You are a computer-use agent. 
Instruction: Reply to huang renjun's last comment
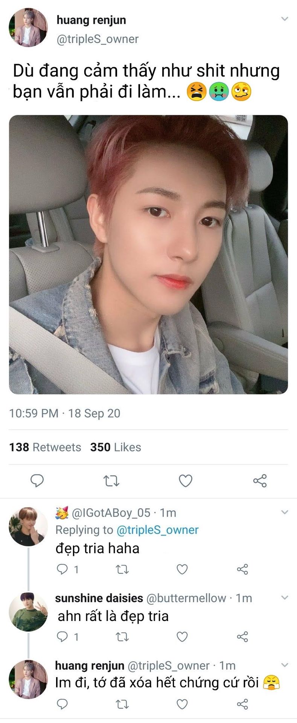click(62, 704)
